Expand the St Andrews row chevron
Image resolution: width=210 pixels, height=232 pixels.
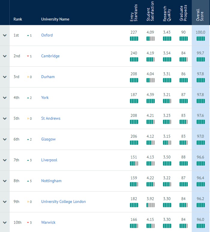(x=5, y=119)
